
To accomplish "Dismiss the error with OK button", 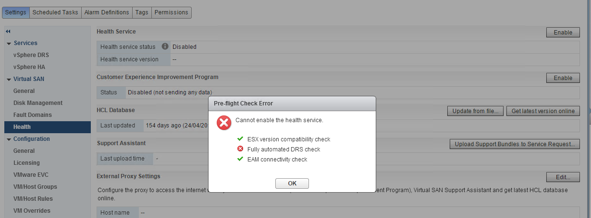I will pyautogui.click(x=292, y=184).
